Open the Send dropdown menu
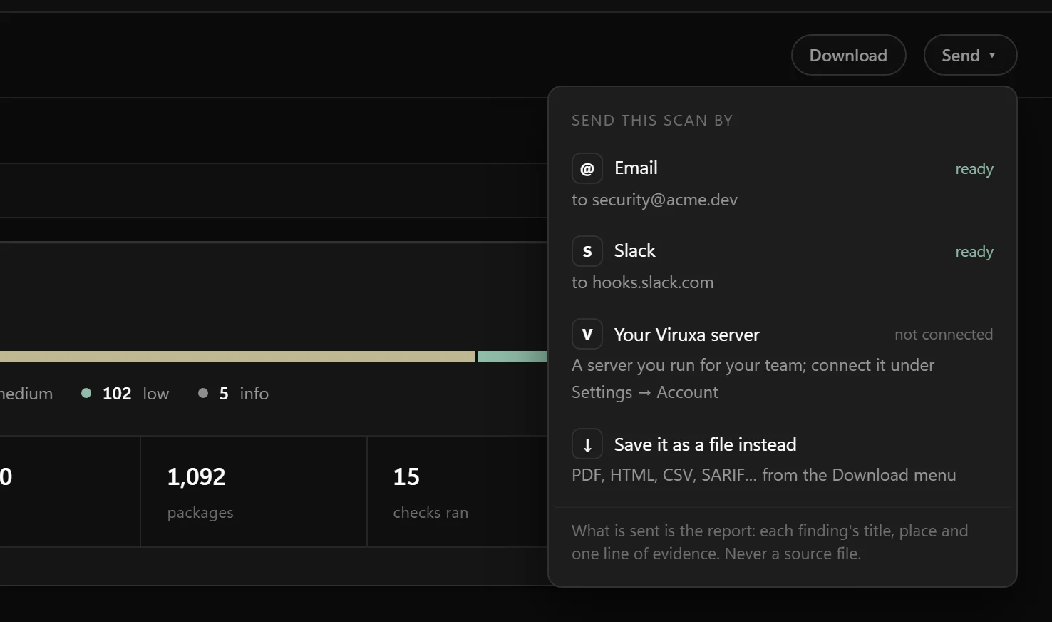This screenshot has width=1052, height=622. (969, 55)
